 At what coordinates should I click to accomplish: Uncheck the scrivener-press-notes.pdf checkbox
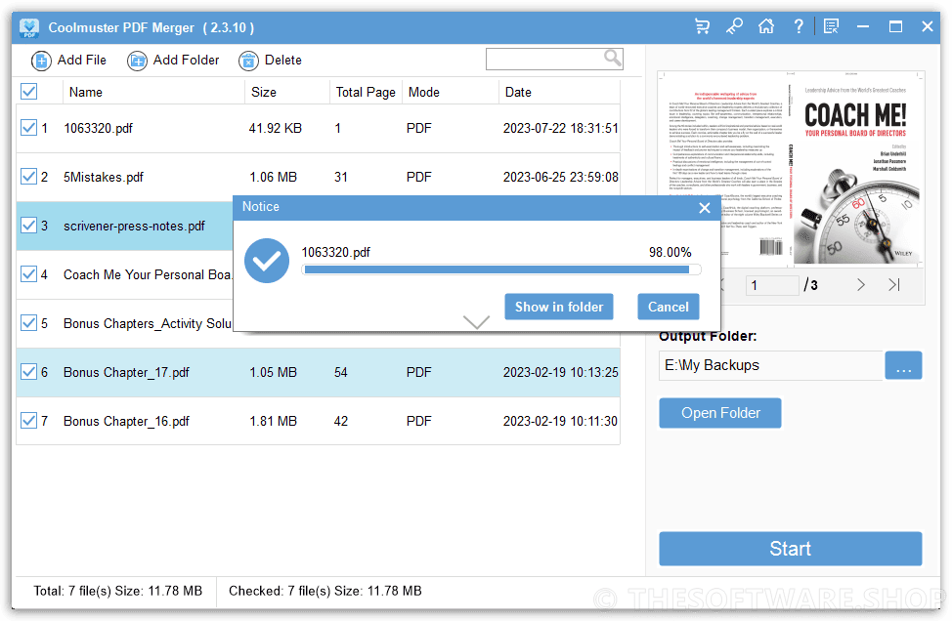pyautogui.click(x=28, y=226)
